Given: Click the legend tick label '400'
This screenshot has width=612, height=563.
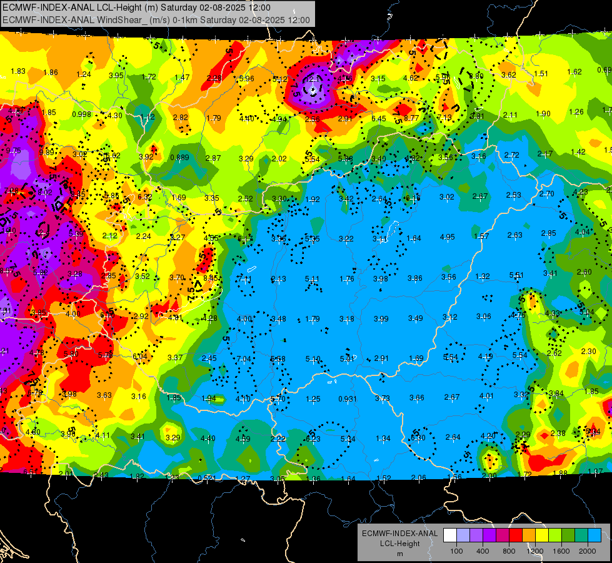Looking at the screenshot, I should click(483, 551).
